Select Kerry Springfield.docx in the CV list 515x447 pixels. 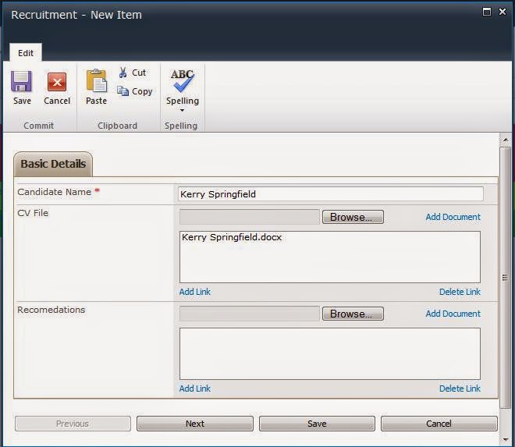(232, 237)
